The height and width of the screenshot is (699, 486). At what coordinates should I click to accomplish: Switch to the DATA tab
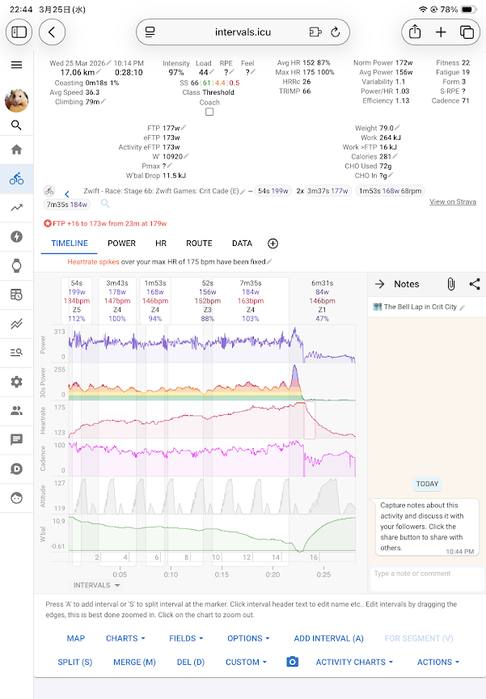242,244
